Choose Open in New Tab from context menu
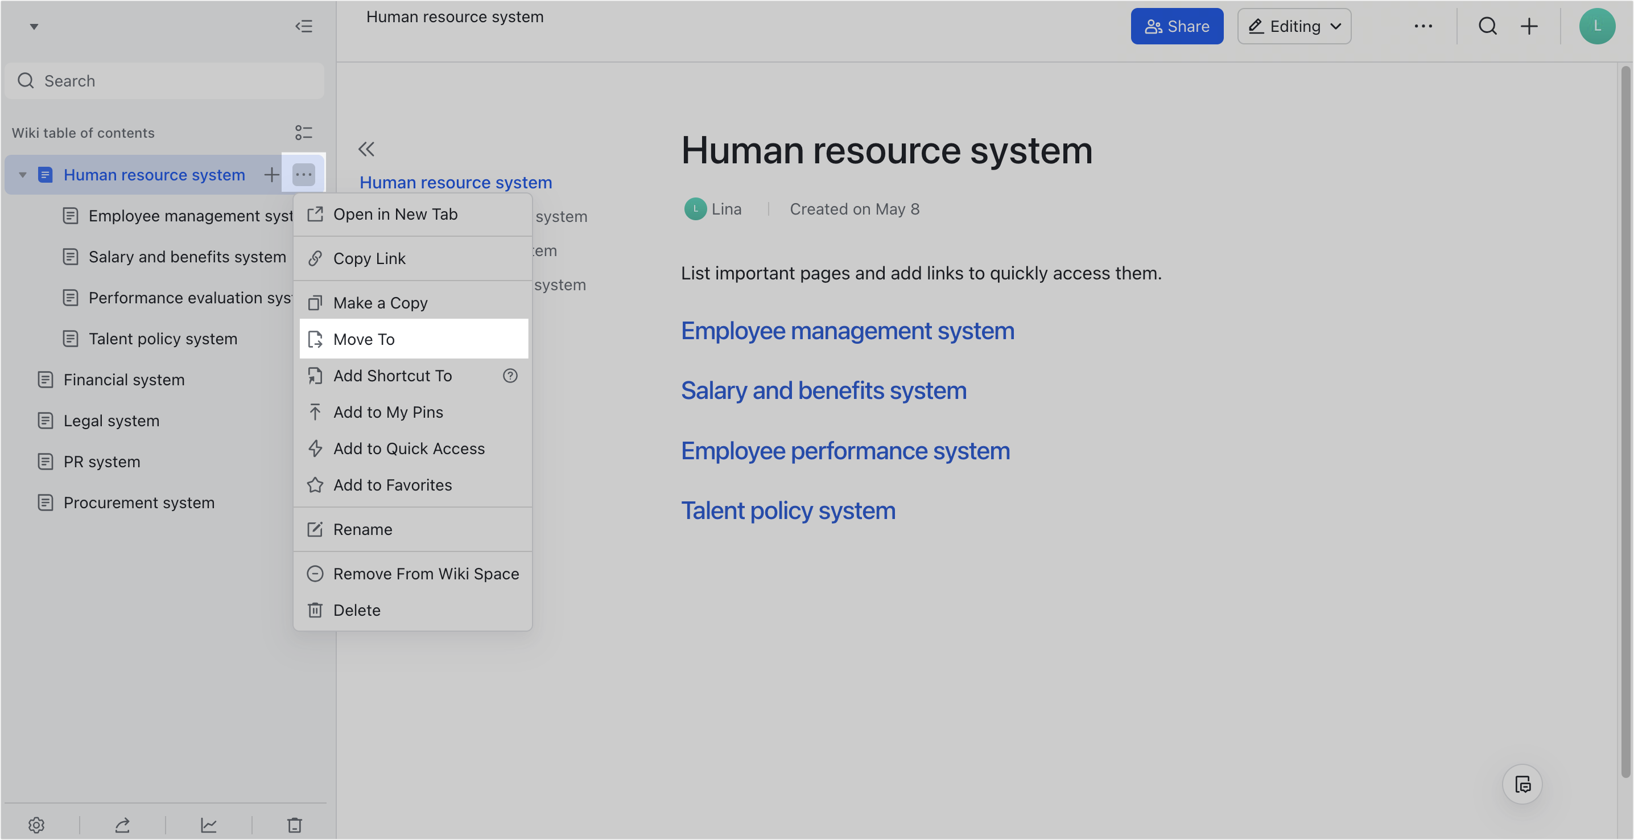This screenshot has height=840, width=1634. pyautogui.click(x=413, y=215)
